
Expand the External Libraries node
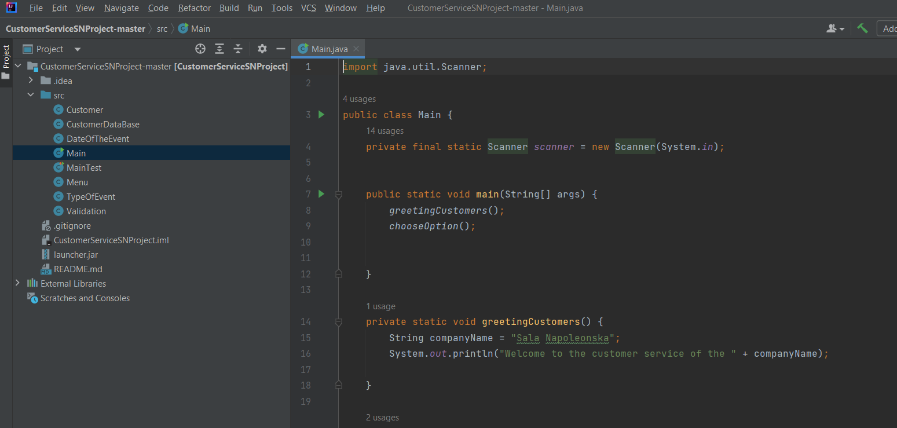tap(18, 283)
